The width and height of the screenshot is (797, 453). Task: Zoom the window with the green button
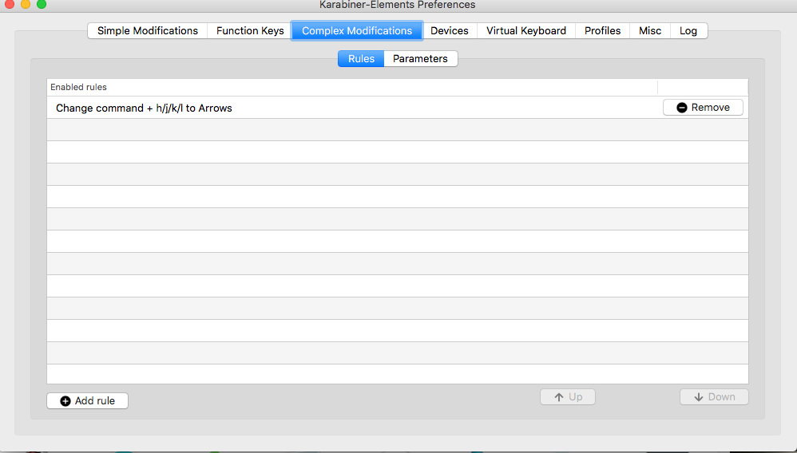click(42, 4)
